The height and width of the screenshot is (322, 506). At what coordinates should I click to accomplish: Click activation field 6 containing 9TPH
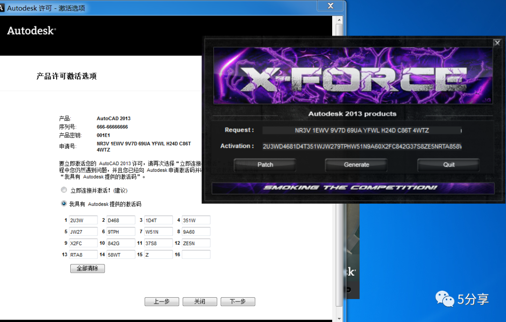coord(121,231)
